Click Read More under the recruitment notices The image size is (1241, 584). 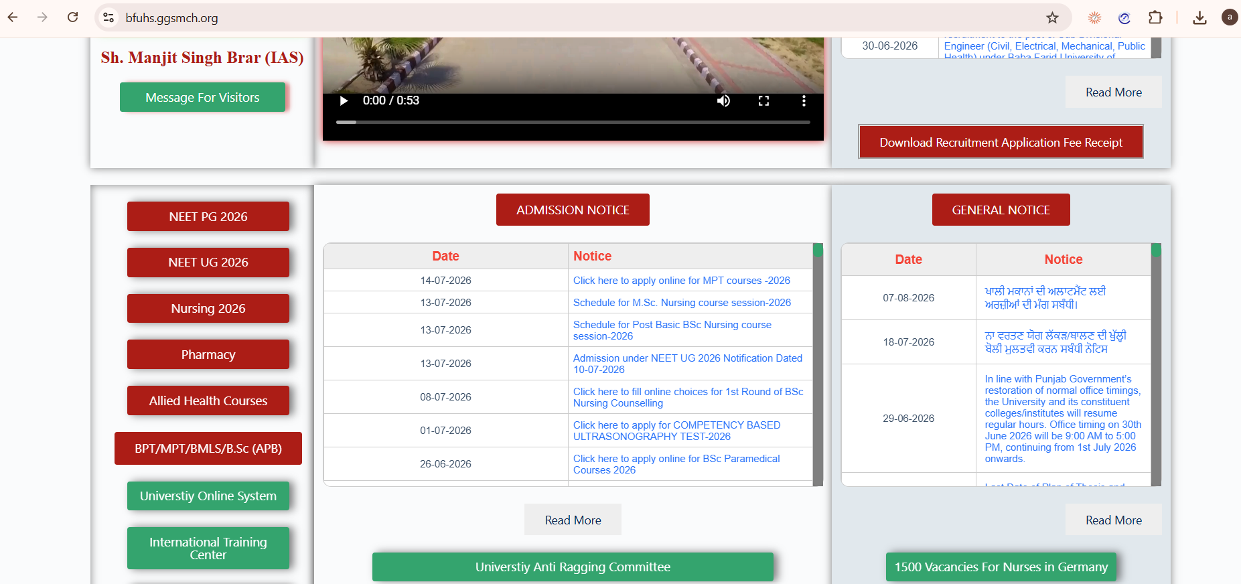click(x=1113, y=92)
